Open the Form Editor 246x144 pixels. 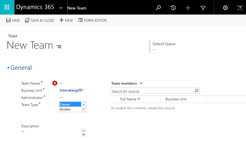tap(92, 20)
